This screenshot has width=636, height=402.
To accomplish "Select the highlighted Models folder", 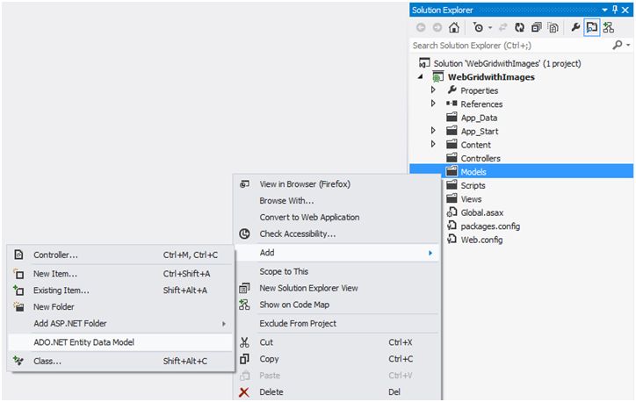I will tap(522, 172).
